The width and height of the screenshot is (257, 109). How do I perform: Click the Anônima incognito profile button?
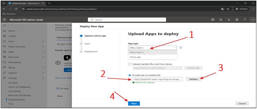[x=242, y=9]
